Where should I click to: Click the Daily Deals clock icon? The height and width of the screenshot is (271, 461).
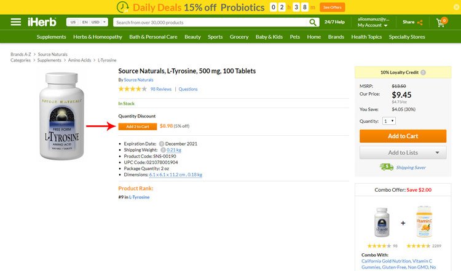122,7
